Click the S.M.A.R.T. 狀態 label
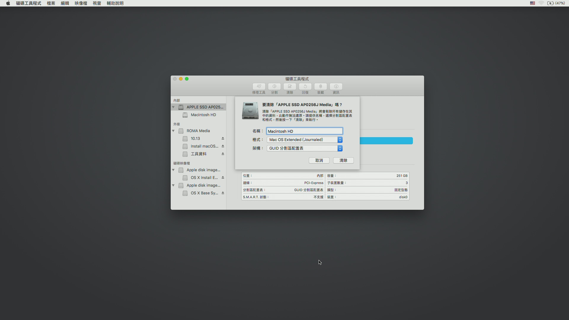Image resolution: width=569 pixels, height=320 pixels. pos(255,197)
